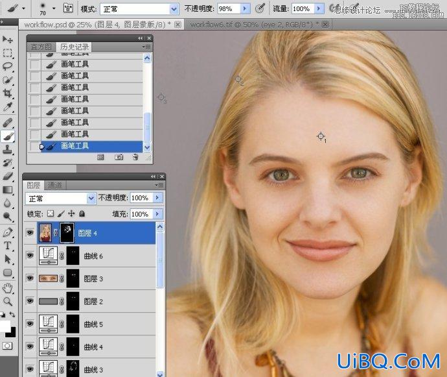Select the Brush tool in toolbox
Viewport: 447px width, 377px height.
pyautogui.click(x=7, y=136)
